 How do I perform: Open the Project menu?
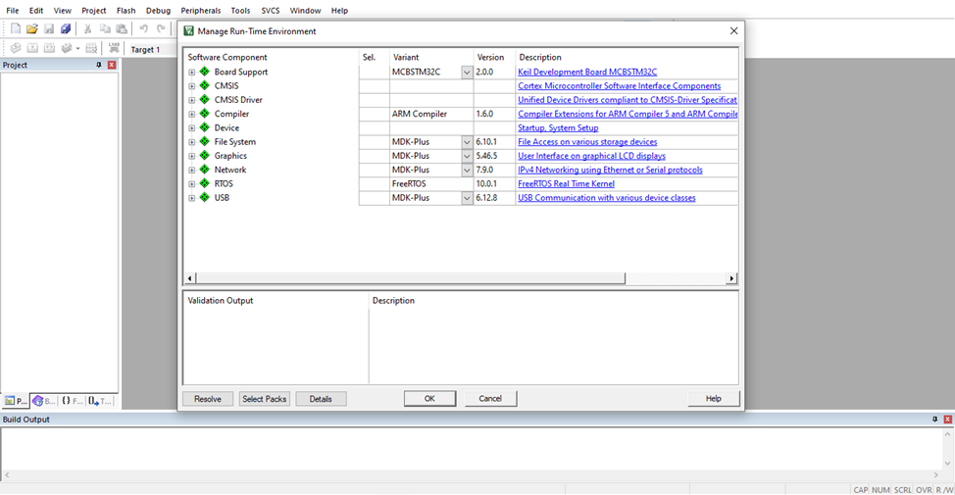coord(94,11)
